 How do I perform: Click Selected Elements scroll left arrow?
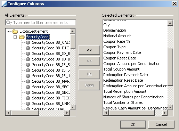tap(106, 113)
